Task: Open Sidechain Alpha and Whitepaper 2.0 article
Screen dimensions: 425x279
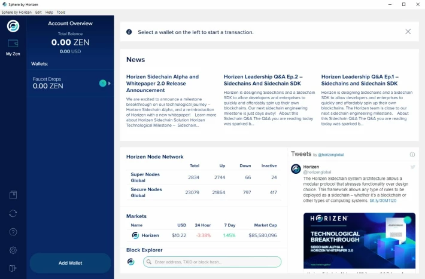Action: coord(162,84)
